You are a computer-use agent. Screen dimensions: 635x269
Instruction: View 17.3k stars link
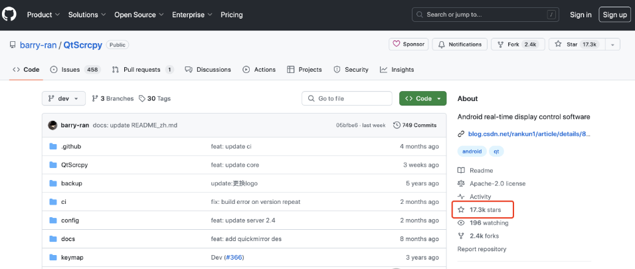click(x=479, y=210)
